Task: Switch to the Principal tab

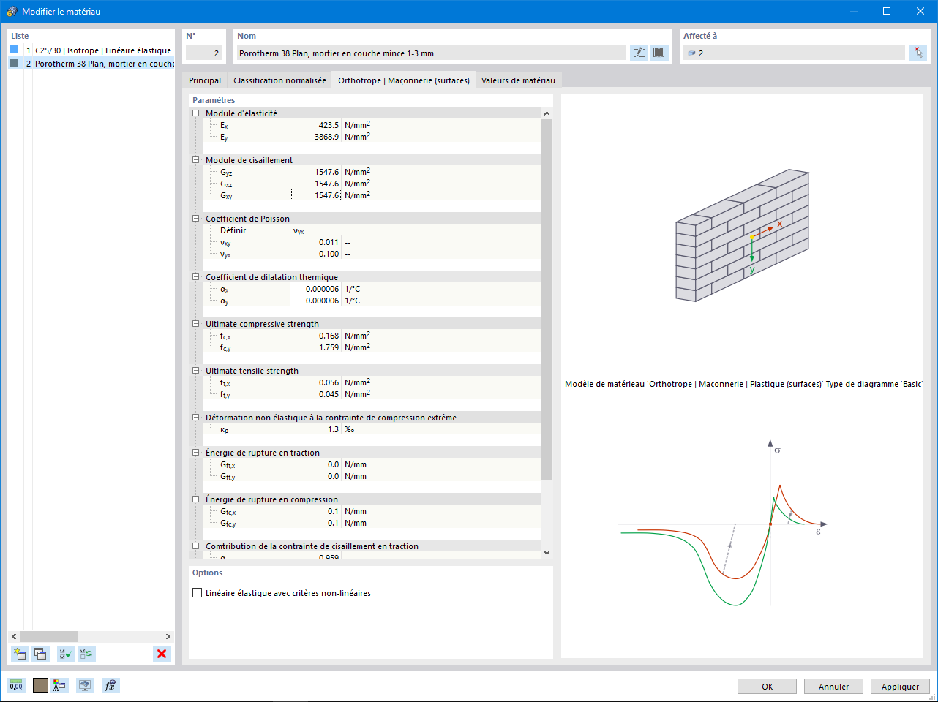Action: [205, 80]
